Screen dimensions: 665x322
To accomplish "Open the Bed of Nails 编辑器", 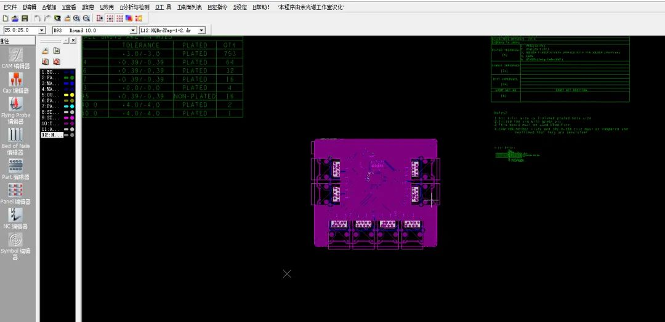I will (x=15, y=141).
